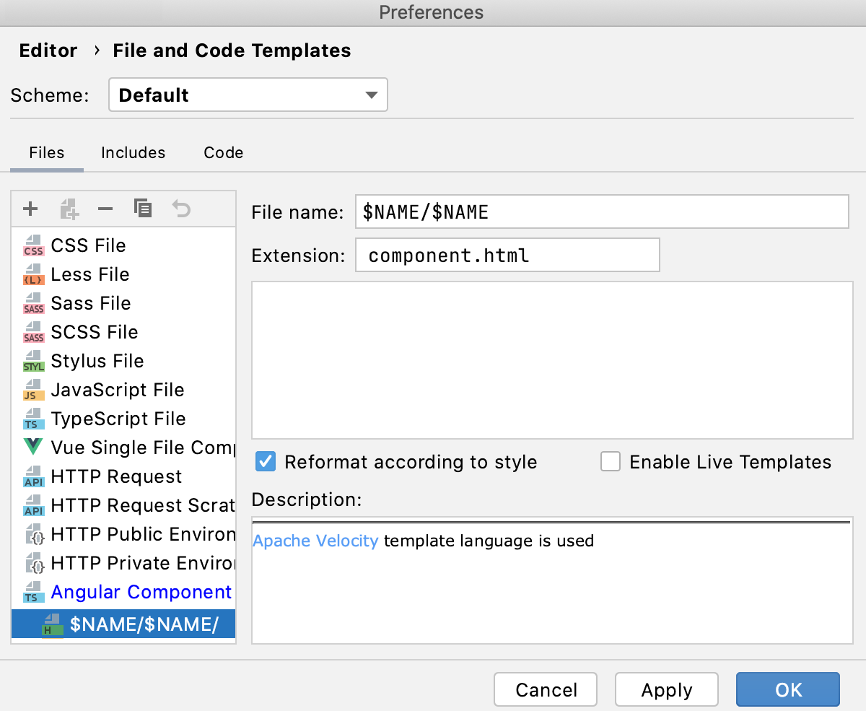Click the HTTP Request API icon

33,476
